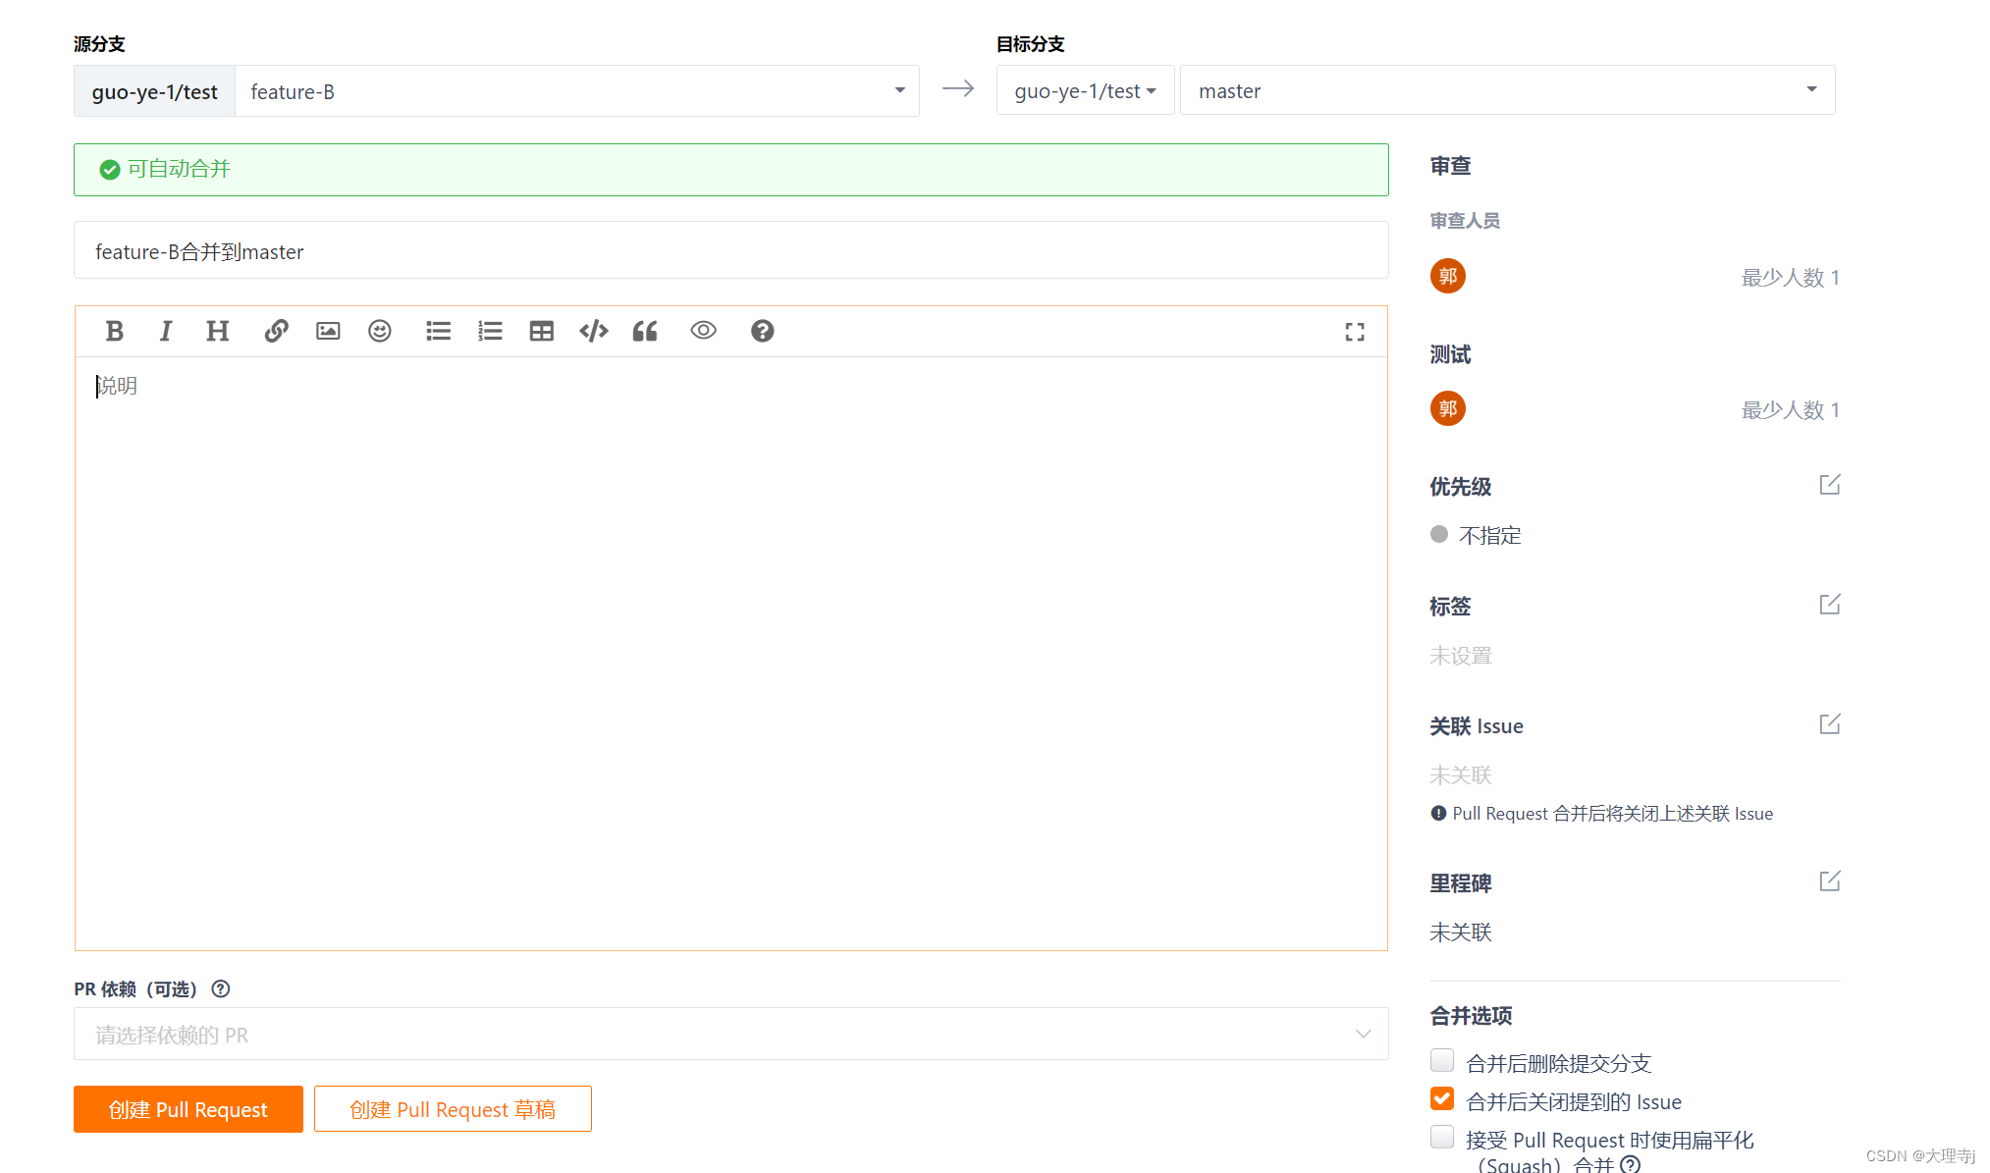Open the PR 依赖 help icon

(221, 989)
